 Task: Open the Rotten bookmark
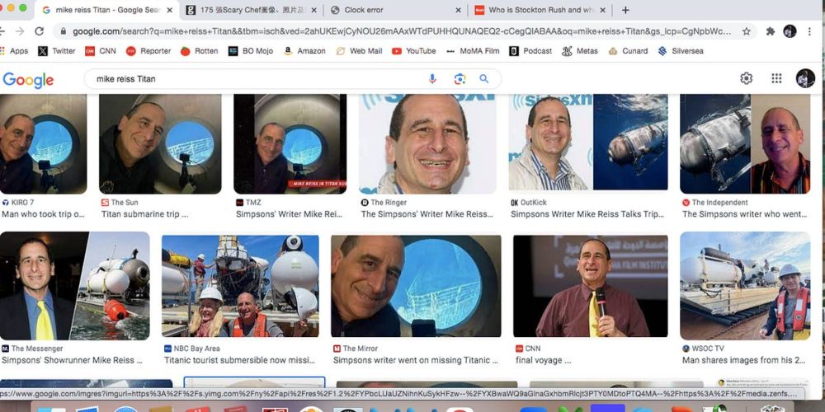199,51
